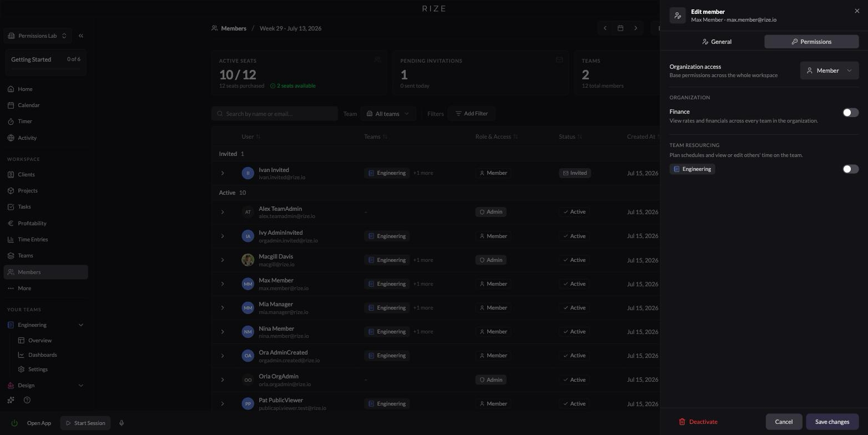Click the Add Filter button
The height and width of the screenshot is (435, 868).
(x=472, y=114)
